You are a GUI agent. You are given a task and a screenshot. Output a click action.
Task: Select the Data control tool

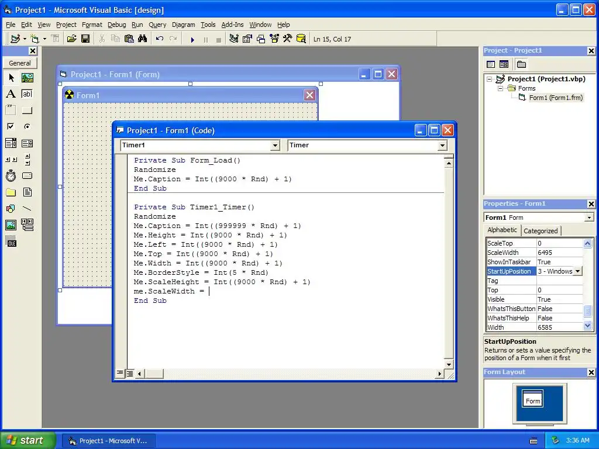pyautogui.click(x=27, y=225)
